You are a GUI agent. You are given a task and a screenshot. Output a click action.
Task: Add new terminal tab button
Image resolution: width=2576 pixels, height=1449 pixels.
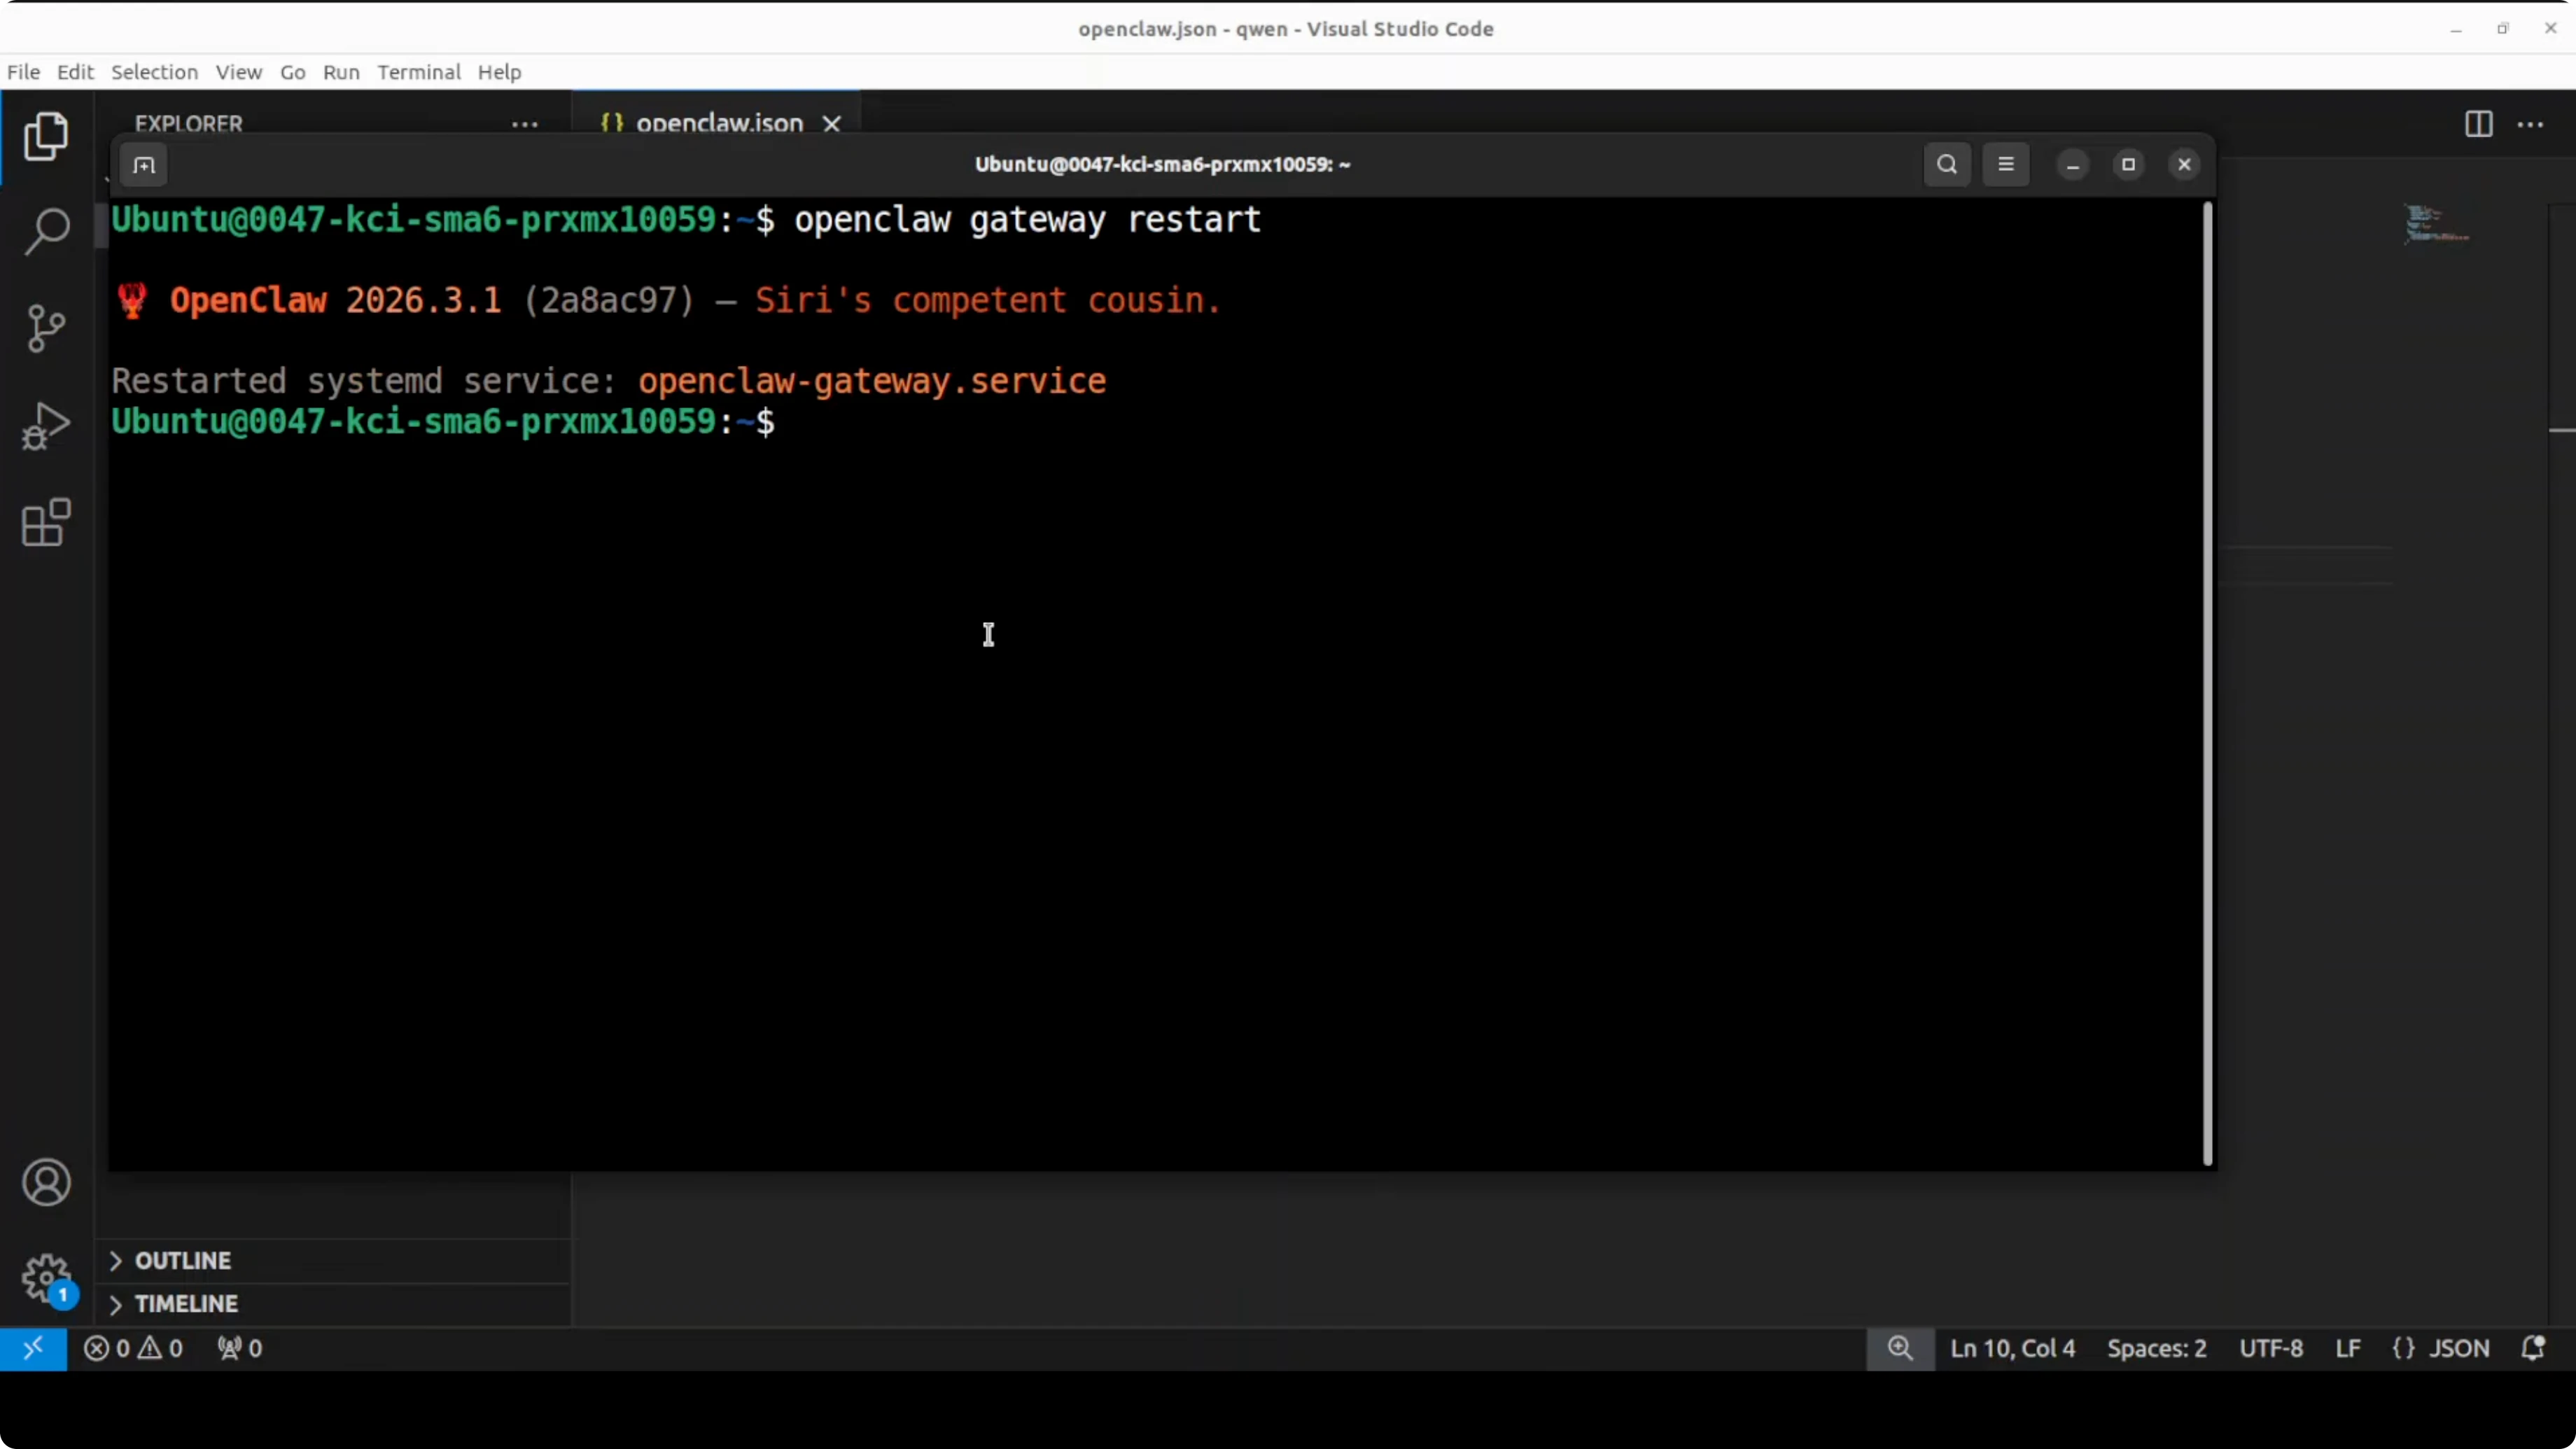(144, 165)
